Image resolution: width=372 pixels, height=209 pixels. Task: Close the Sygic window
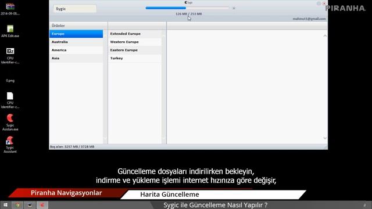pyautogui.click(x=324, y=3)
